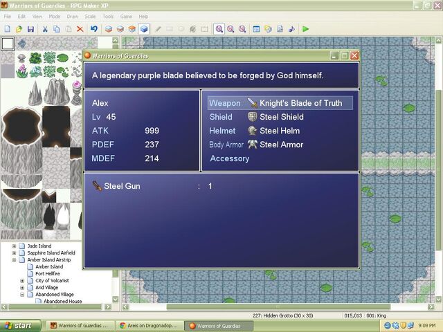
Task: Pick the mushroom tile in the tileset
Action: point(21,58)
